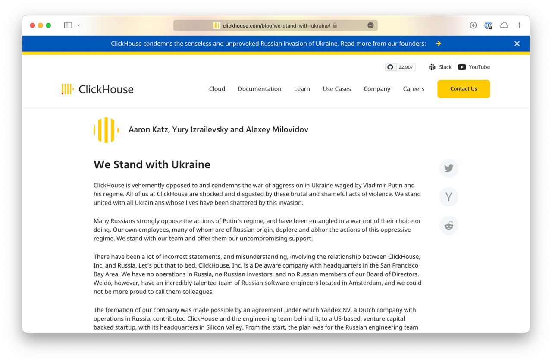Open the Safari downloads icon
The width and height of the screenshot is (552, 362).
(x=473, y=25)
